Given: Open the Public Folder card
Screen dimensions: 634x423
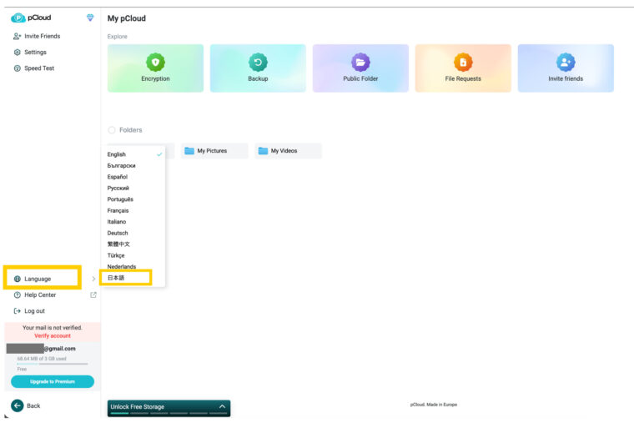Looking at the screenshot, I should [360, 68].
